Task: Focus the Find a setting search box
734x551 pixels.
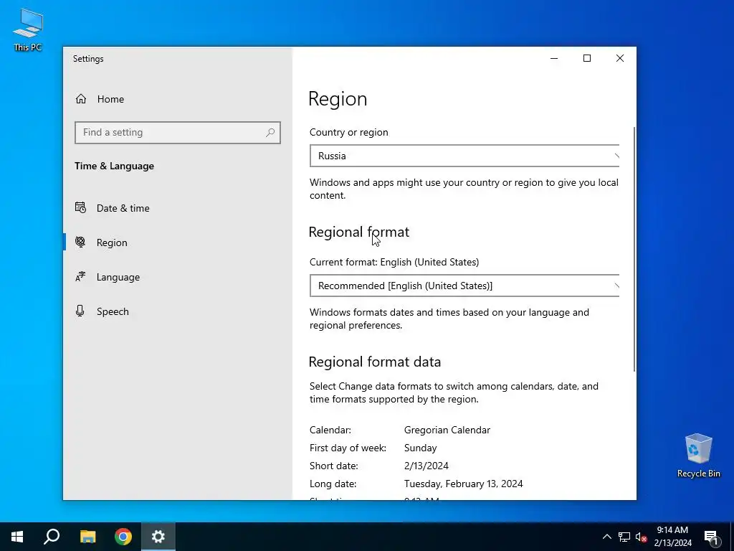Action: click(178, 133)
